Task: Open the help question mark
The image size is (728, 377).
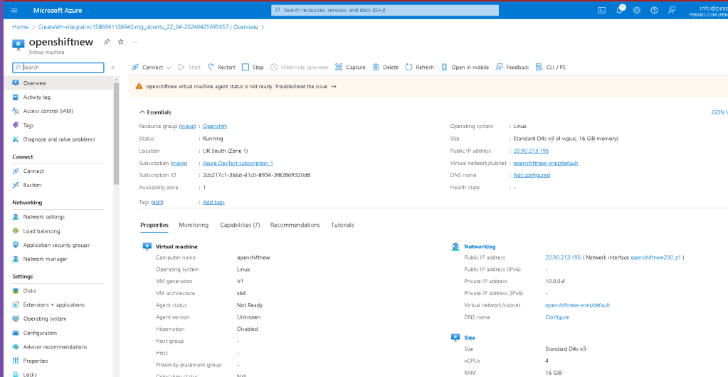Action: 654,10
